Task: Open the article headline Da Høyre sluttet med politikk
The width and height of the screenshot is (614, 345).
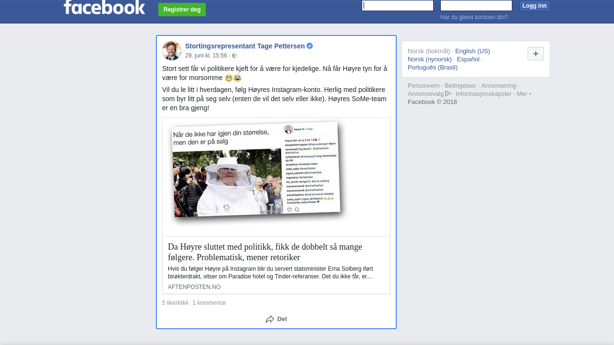Action: (x=265, y=252)
